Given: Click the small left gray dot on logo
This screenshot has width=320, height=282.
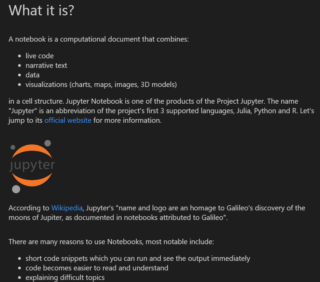Looking at the screenshot, I should (x=13, y=147).
